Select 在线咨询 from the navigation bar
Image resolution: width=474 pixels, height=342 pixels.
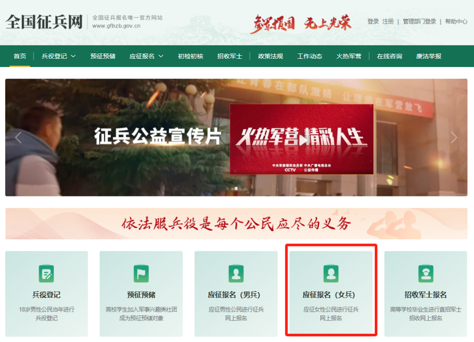click(x=389, y=56)
